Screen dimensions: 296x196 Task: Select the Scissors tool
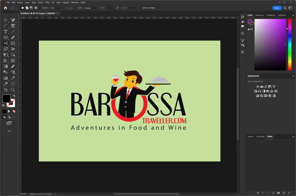pyautogui.click(x=6, y=43)
